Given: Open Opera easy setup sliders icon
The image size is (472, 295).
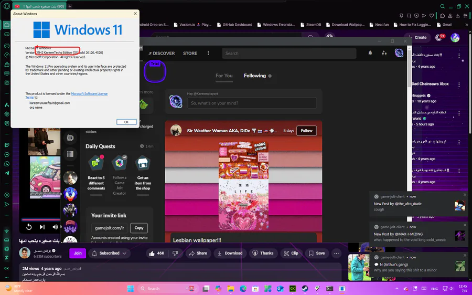Looking at the screenshot, I should pyautogui.click(x=465, y=15).
